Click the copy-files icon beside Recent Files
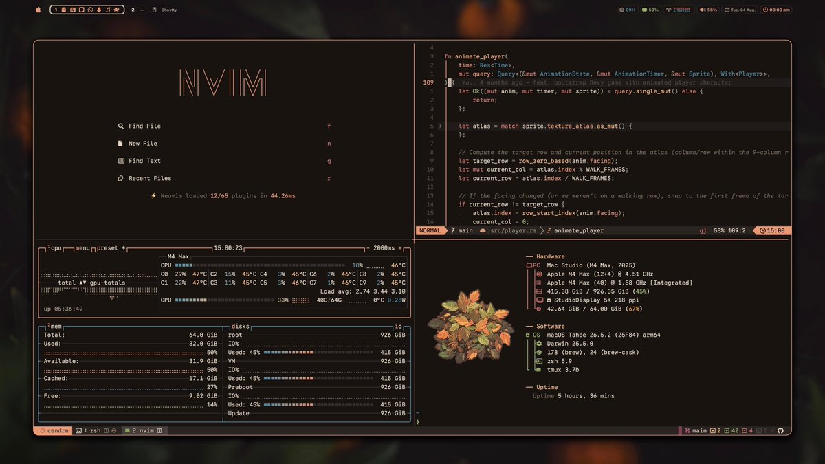This screenshot has height=464, width=825. 121,178
